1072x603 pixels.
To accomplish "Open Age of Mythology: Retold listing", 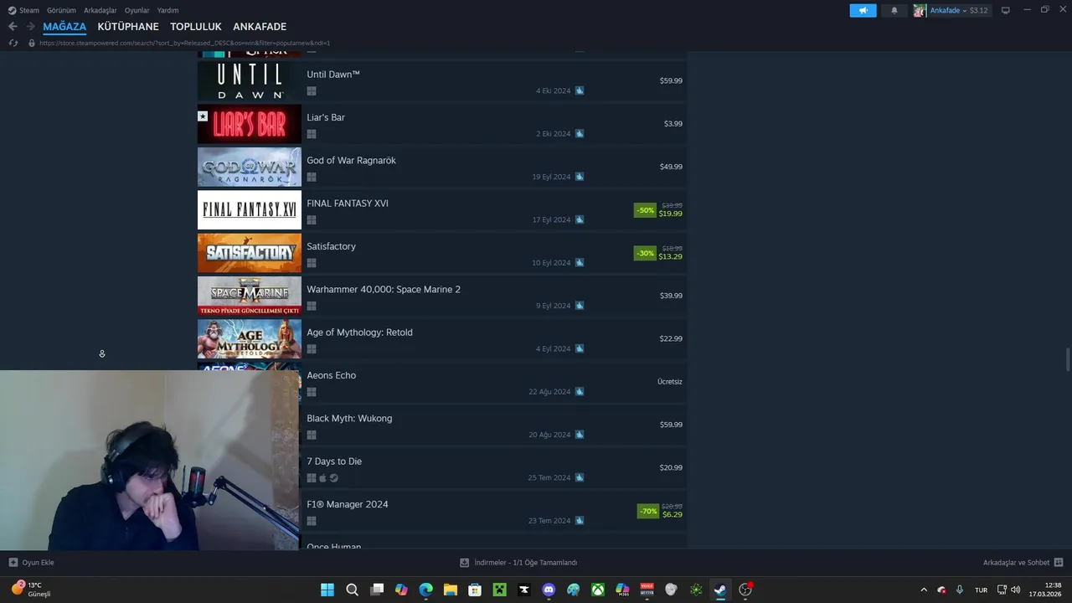I will click(442, 338).
